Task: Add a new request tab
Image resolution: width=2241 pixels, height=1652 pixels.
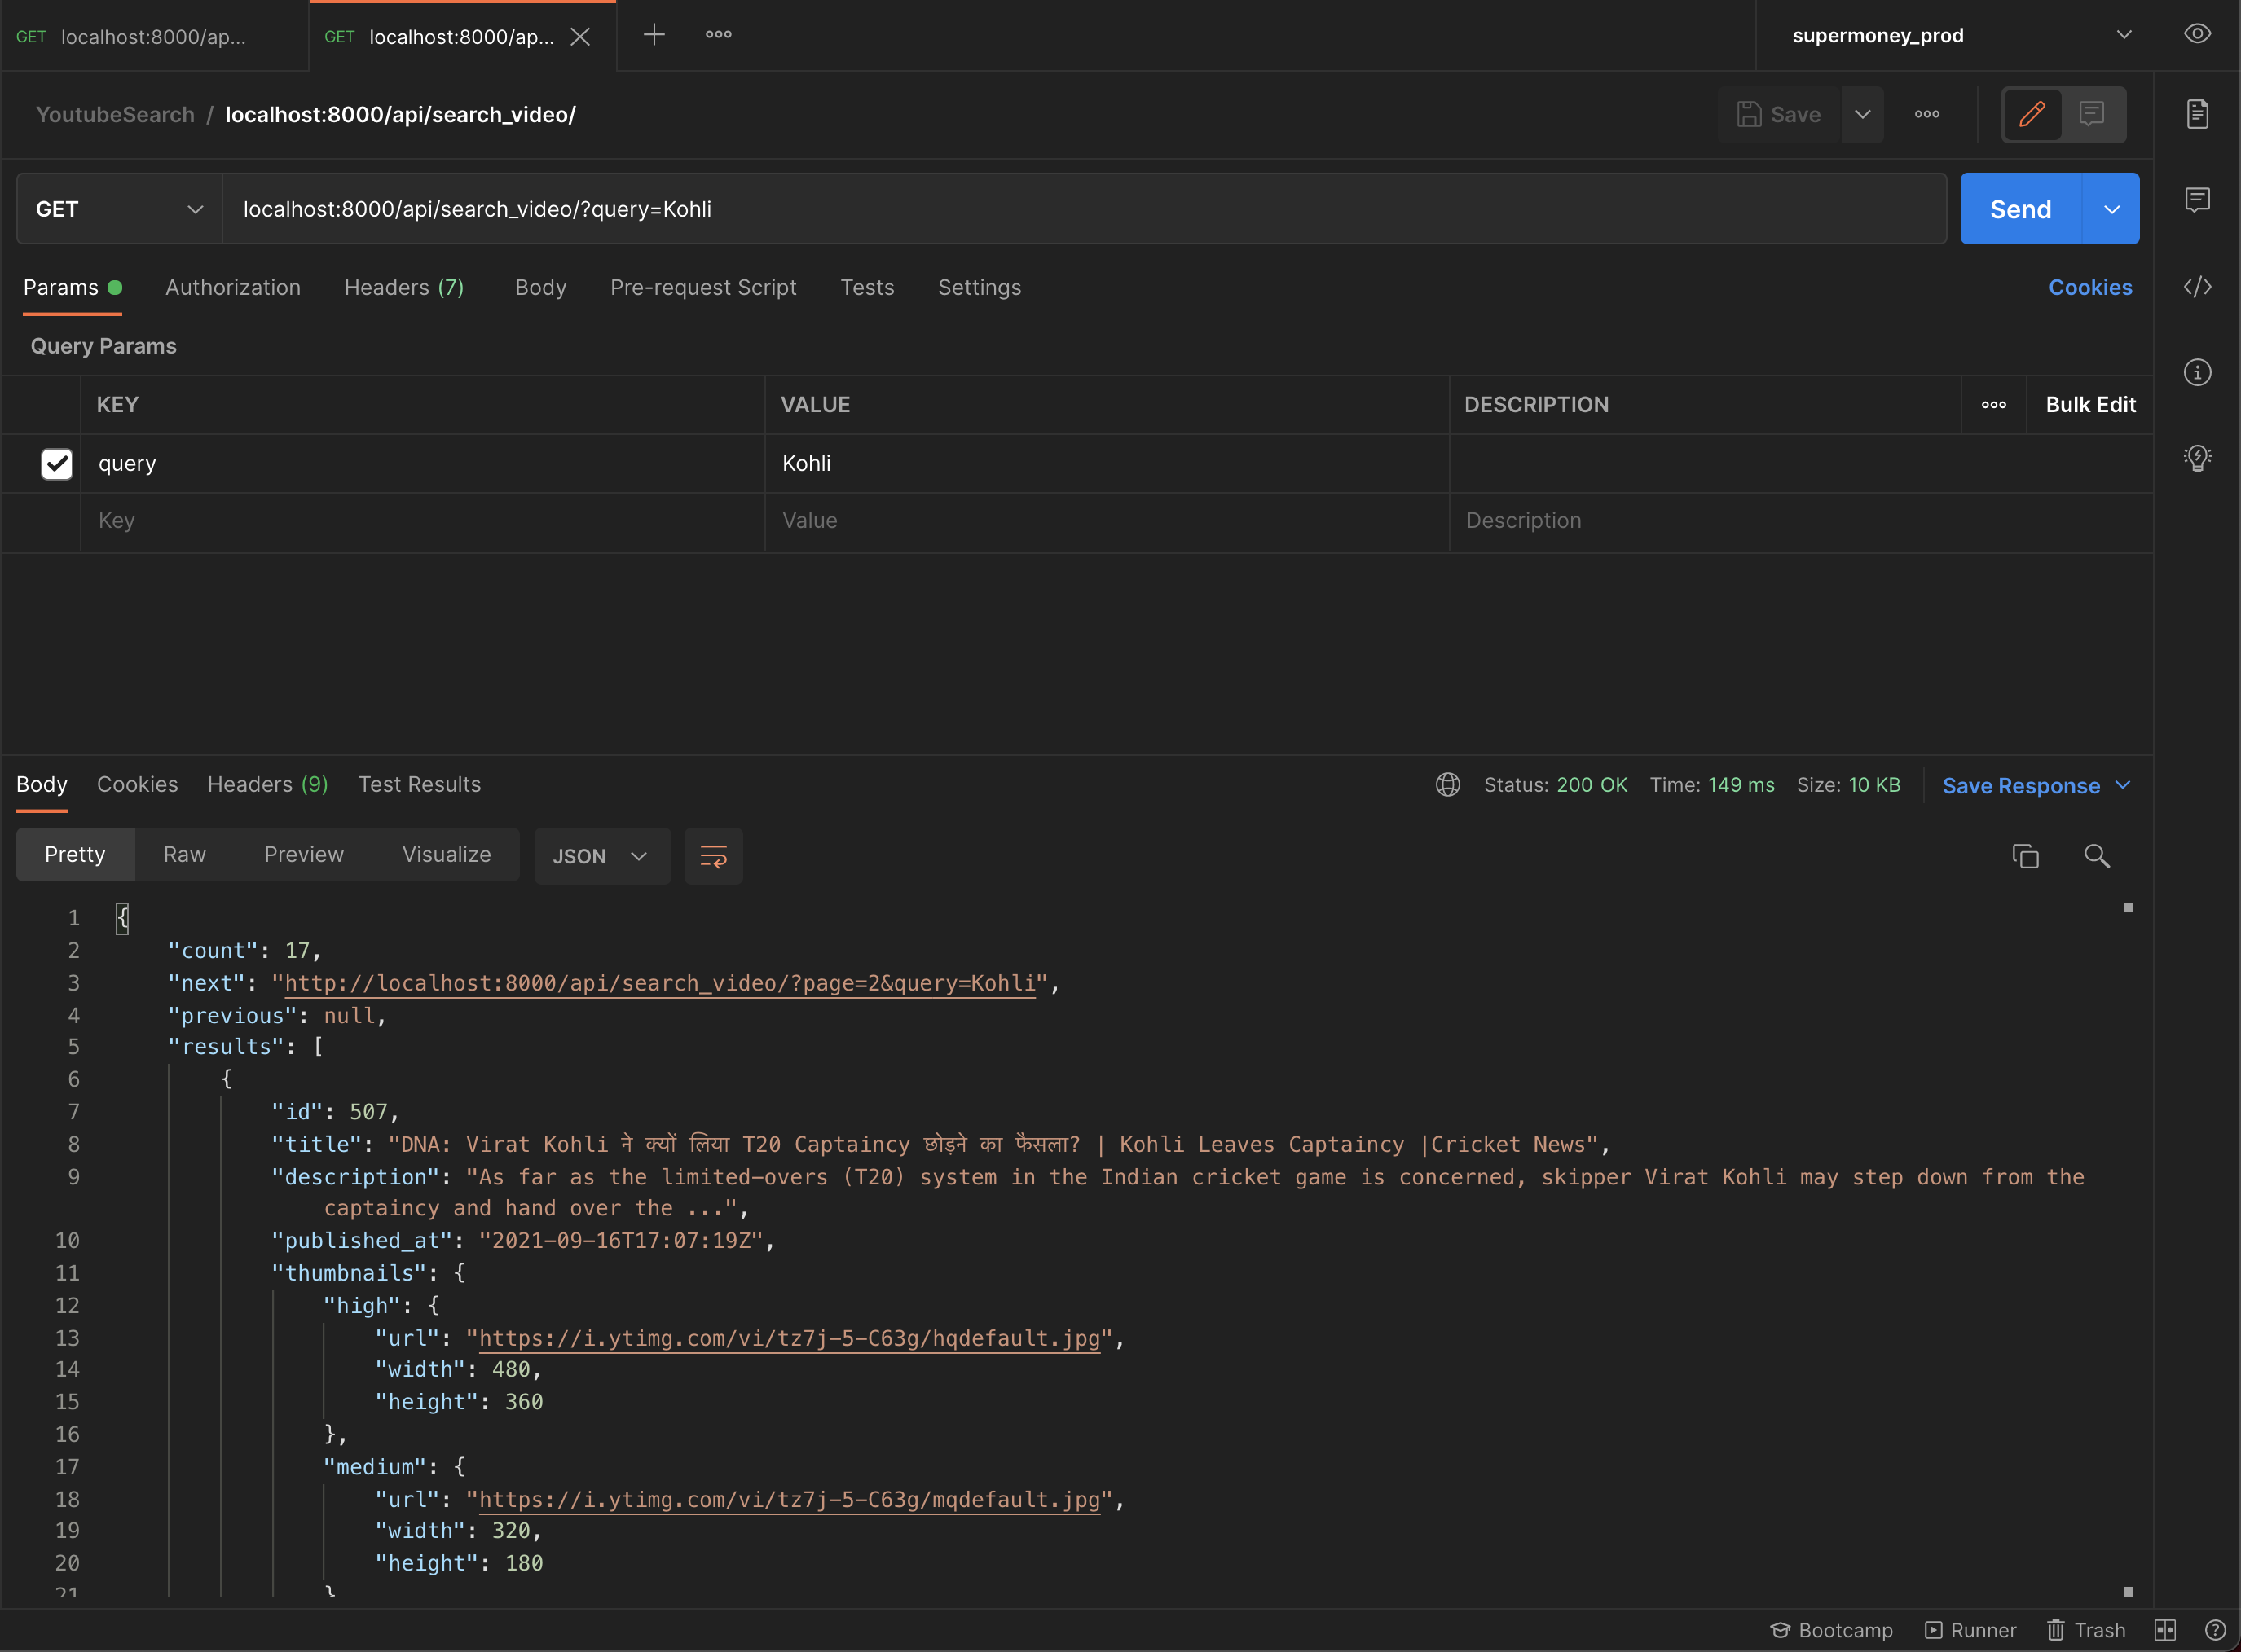Action: coord(654,35)
